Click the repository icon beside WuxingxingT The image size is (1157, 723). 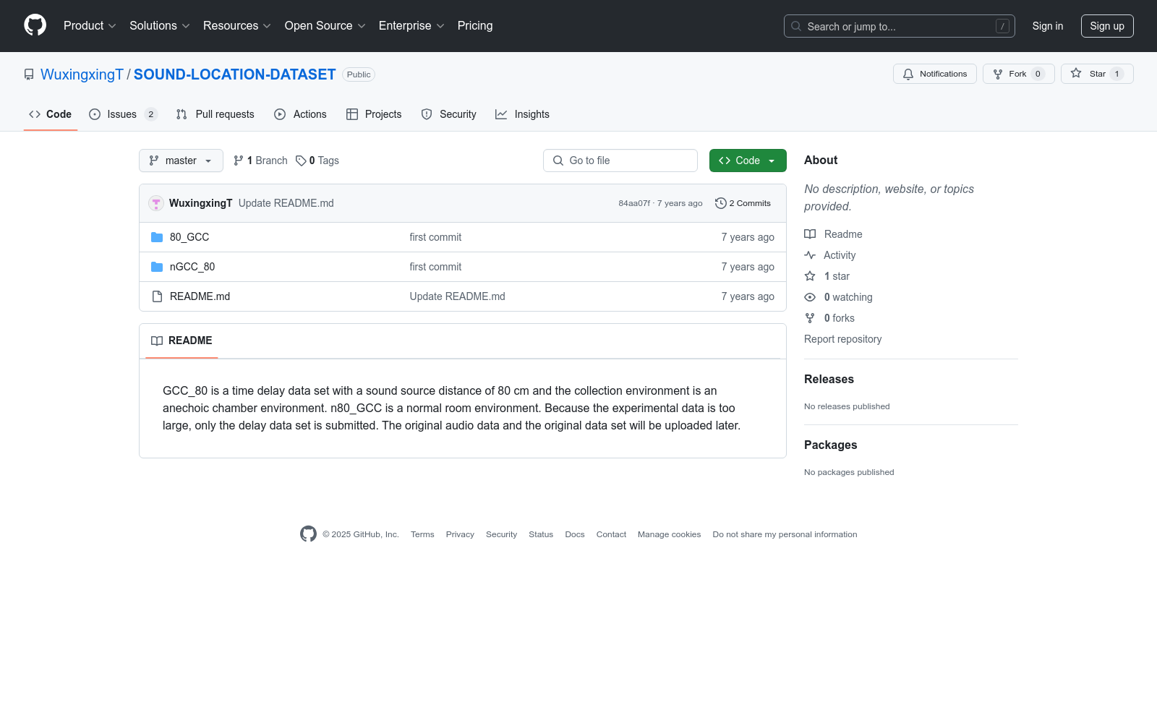pyautogui.click(x=29, y=74)
